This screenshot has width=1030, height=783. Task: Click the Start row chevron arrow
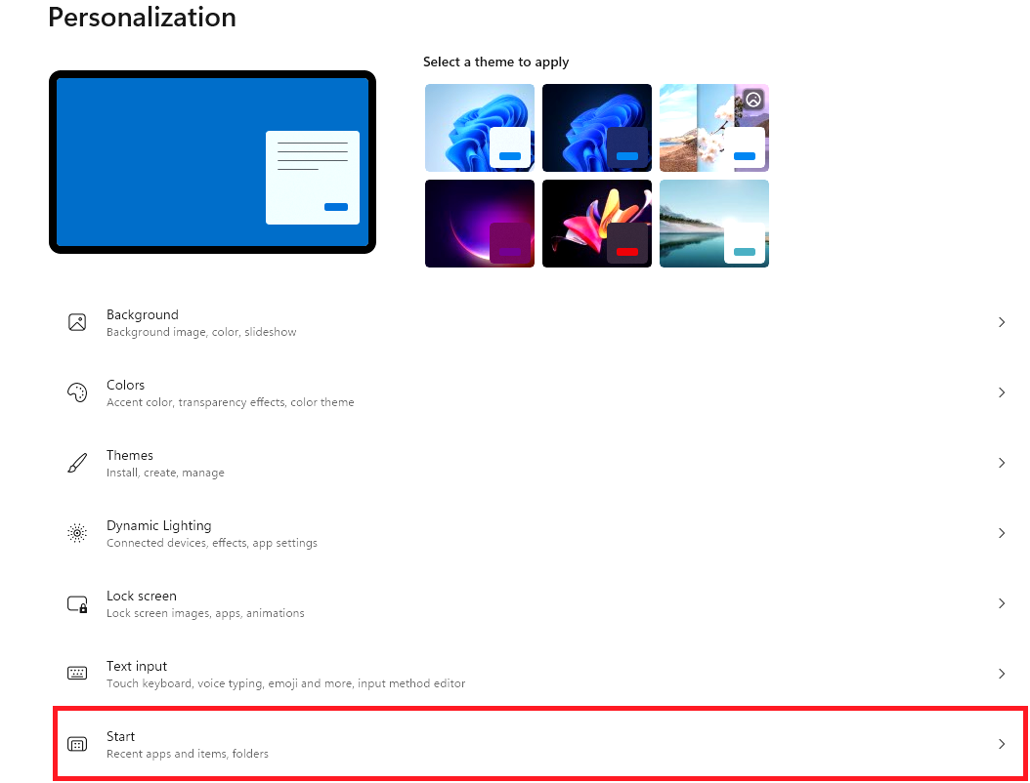(x=1001, y=744)
